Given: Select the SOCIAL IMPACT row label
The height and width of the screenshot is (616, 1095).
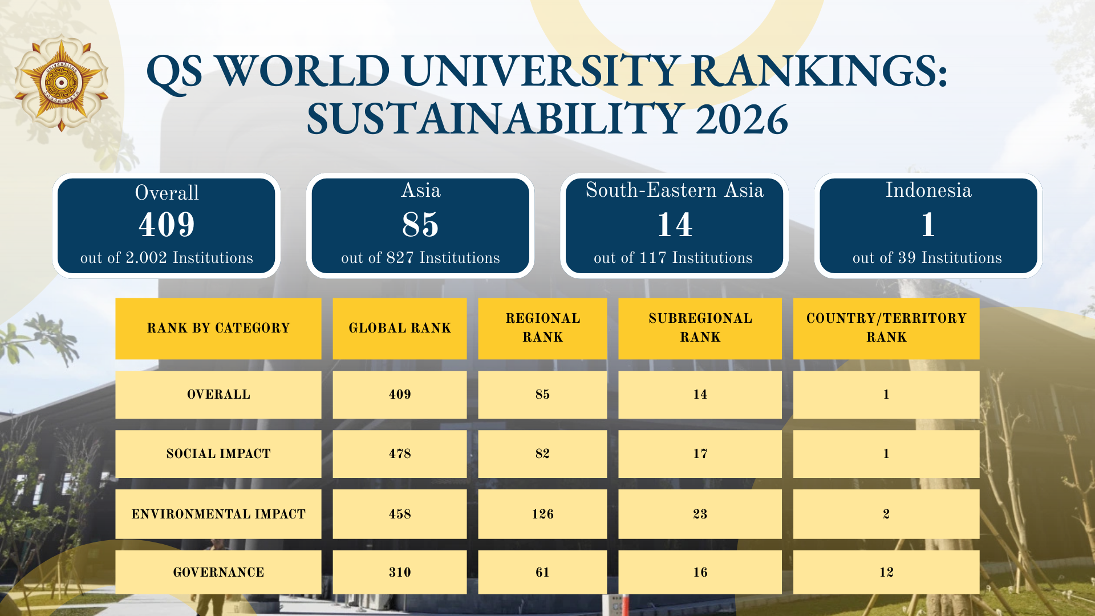Looking at the screenshot, I should pyautogui.click(x=218, y=454).
